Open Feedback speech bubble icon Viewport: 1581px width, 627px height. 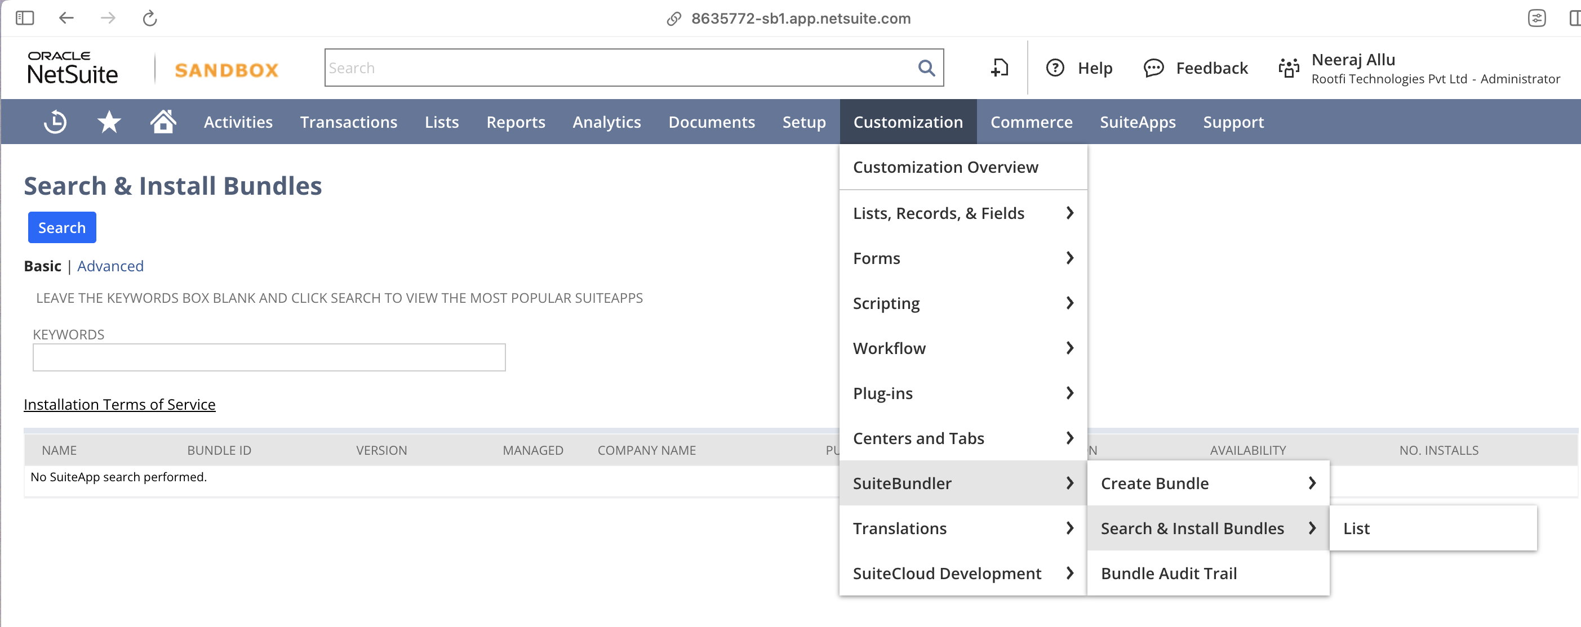tap(1153, 68)
